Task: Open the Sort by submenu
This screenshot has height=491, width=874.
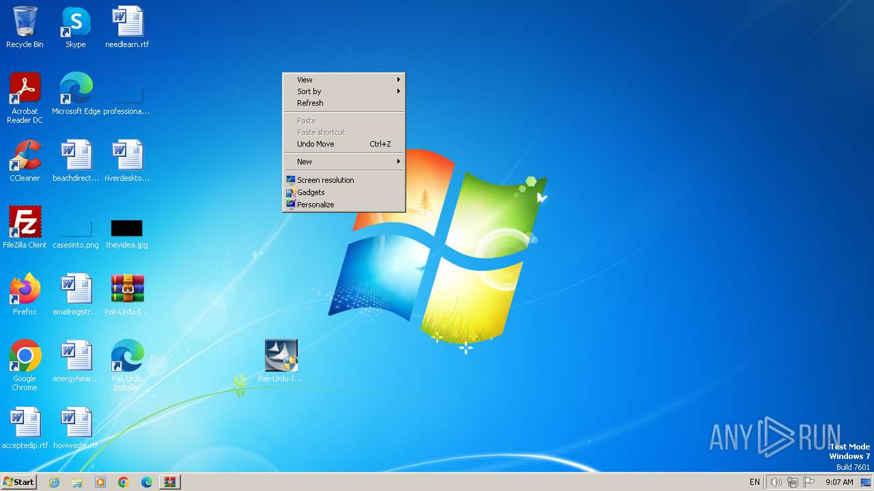Action: (x=344, y=91)
